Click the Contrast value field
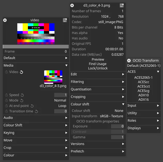This screenshot has width=163, height=162. [118, 132]
